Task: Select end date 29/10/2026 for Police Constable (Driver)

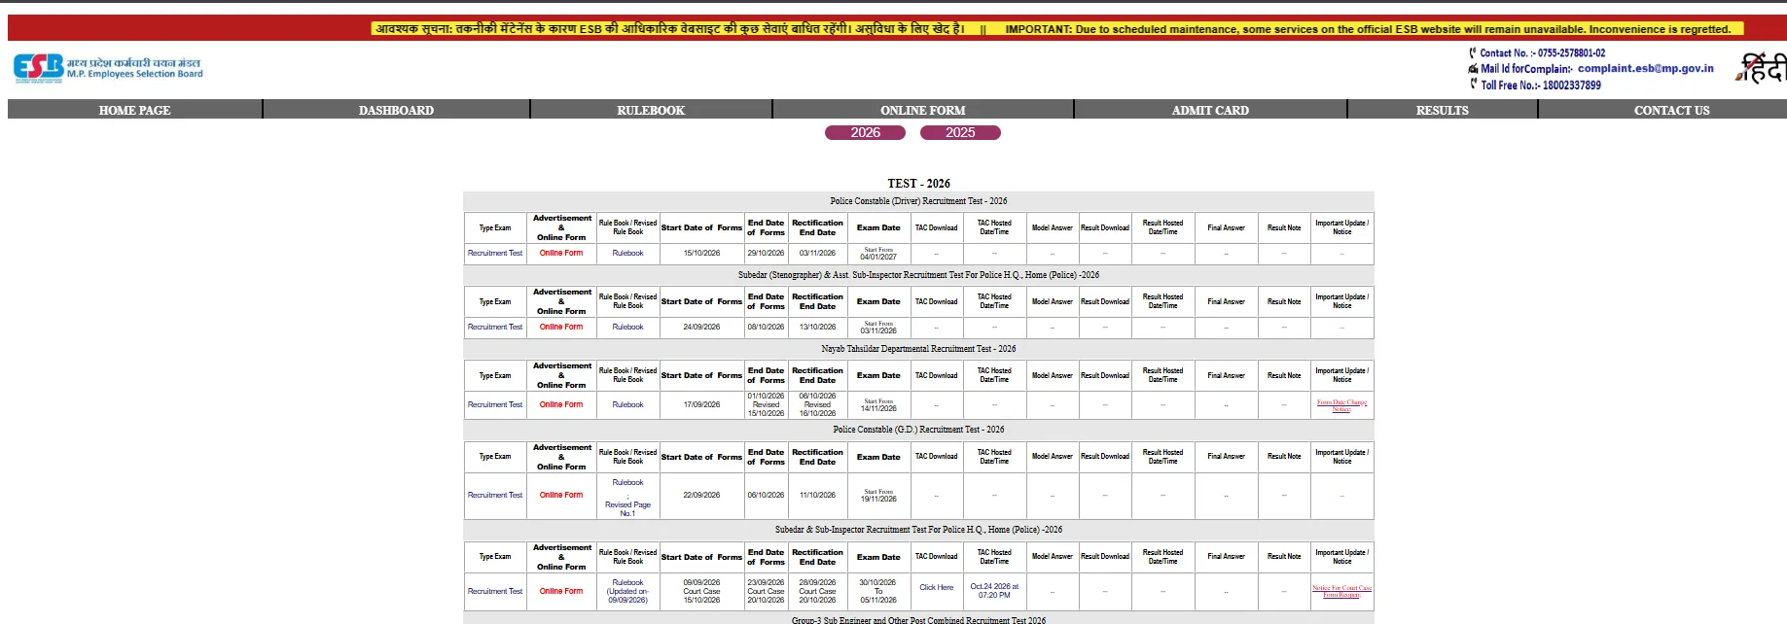Action: coord(766,253)
